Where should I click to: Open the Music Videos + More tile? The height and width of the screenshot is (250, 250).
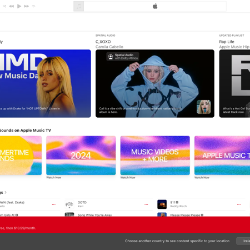click(x=155, y=156)
